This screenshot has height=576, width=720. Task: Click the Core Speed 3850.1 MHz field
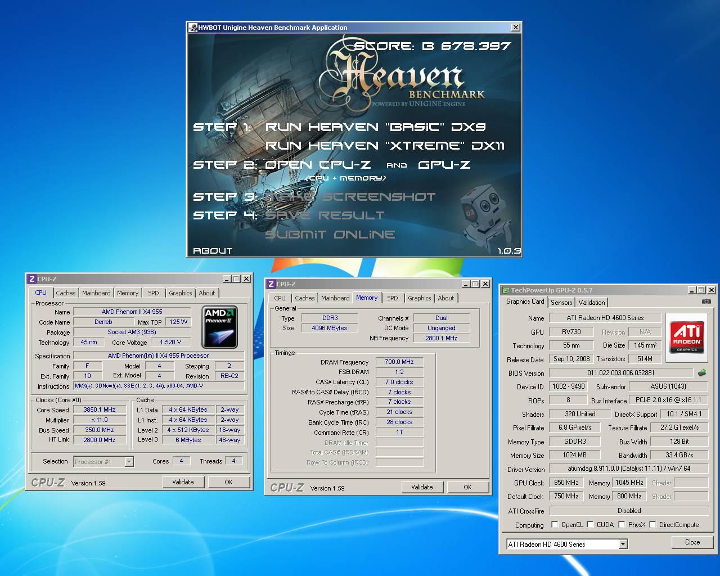point(99,410)
